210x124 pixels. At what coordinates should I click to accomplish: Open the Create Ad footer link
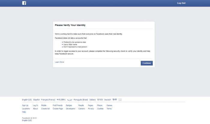click(45, 108)
